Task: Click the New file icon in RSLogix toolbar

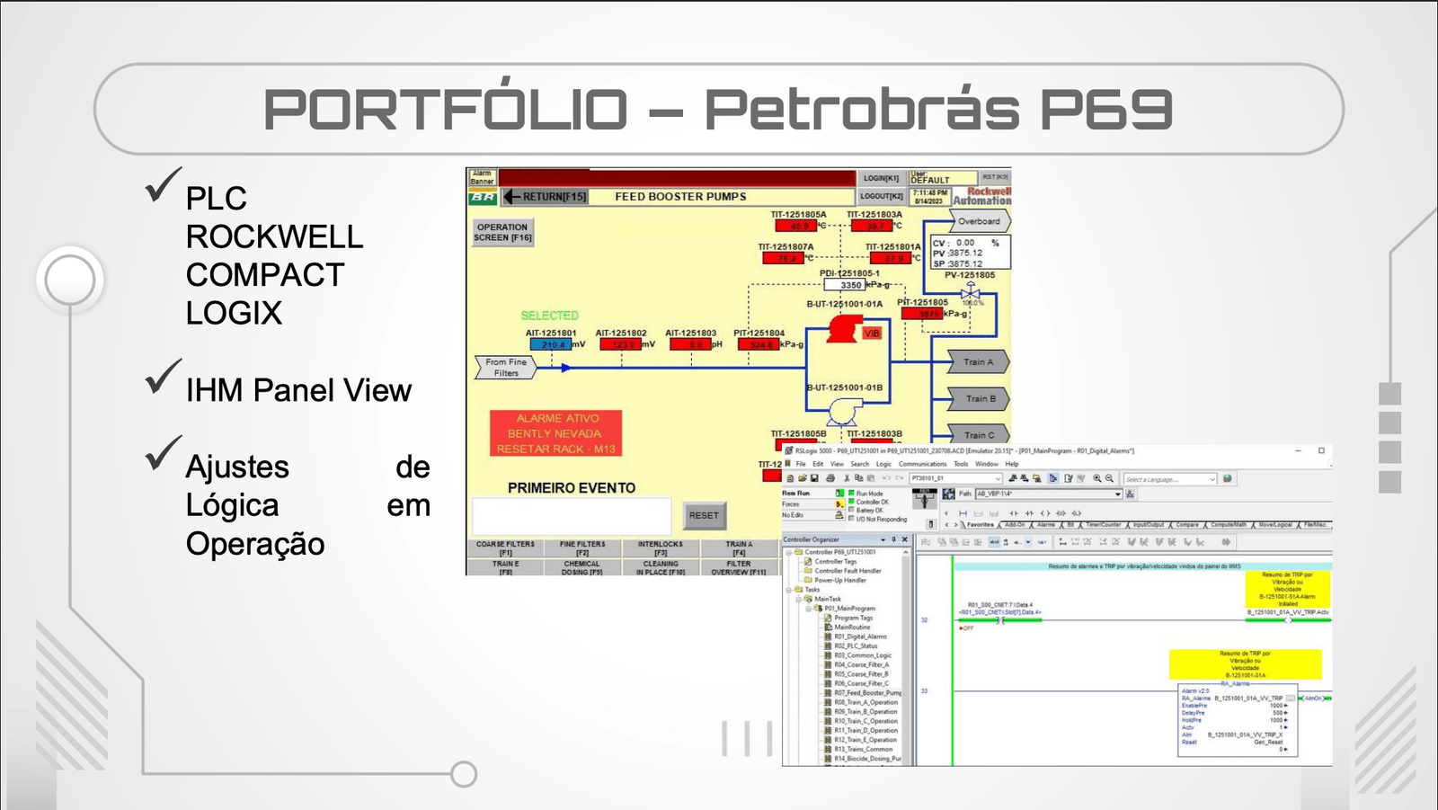Action: 790,478
